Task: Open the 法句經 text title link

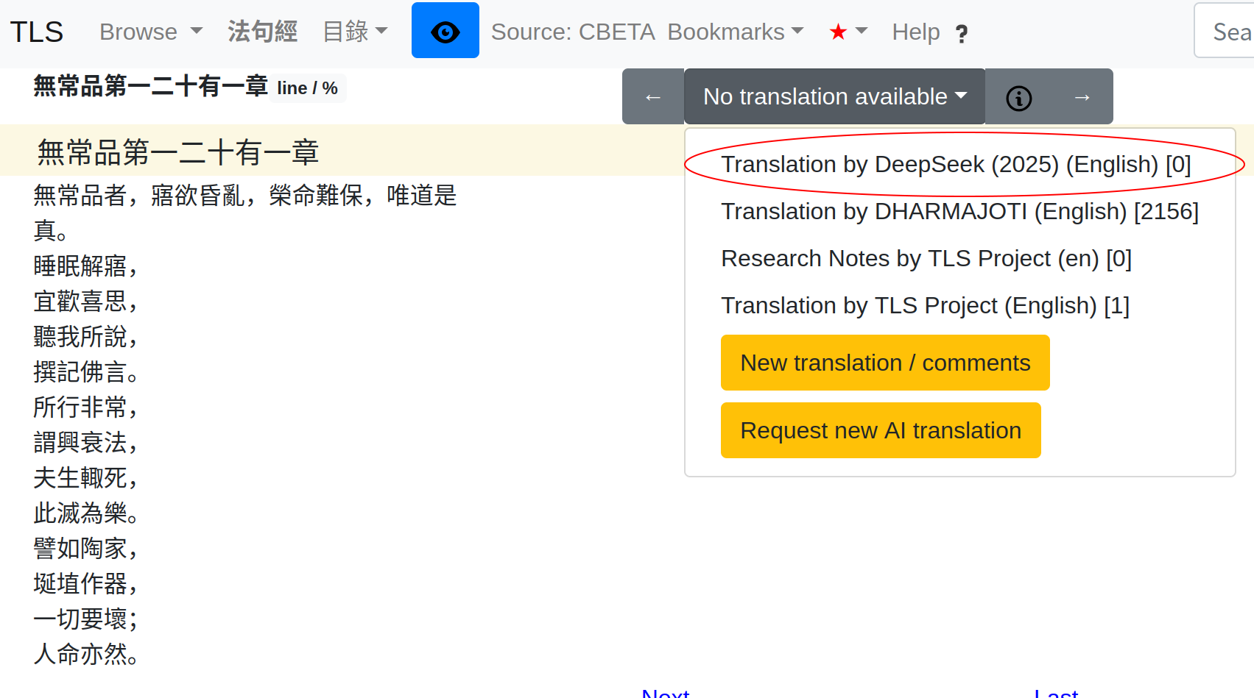Action: 262,32
